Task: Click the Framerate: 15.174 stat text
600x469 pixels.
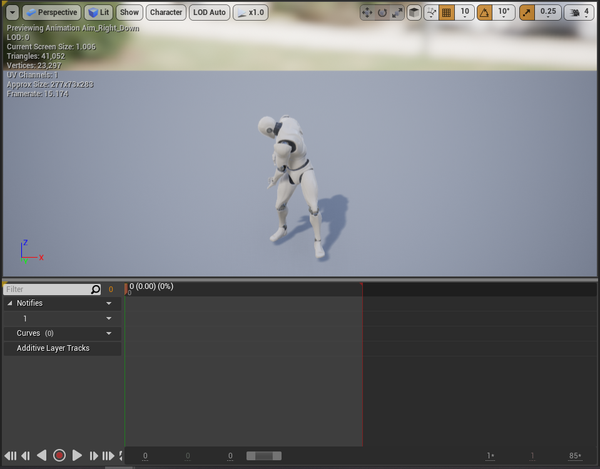Action: pos(38,94)
